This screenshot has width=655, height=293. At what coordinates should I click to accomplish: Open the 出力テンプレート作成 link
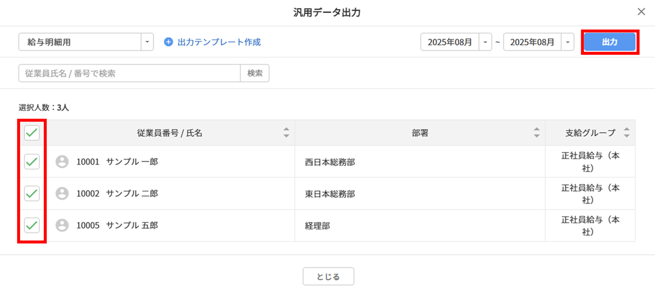coord(219,42)
